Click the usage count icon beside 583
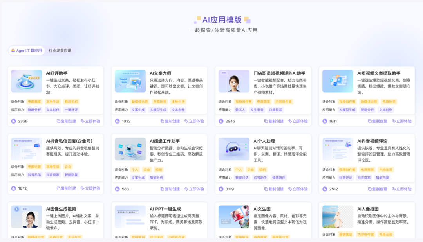The image size is (423, 242). coord(117,189)
